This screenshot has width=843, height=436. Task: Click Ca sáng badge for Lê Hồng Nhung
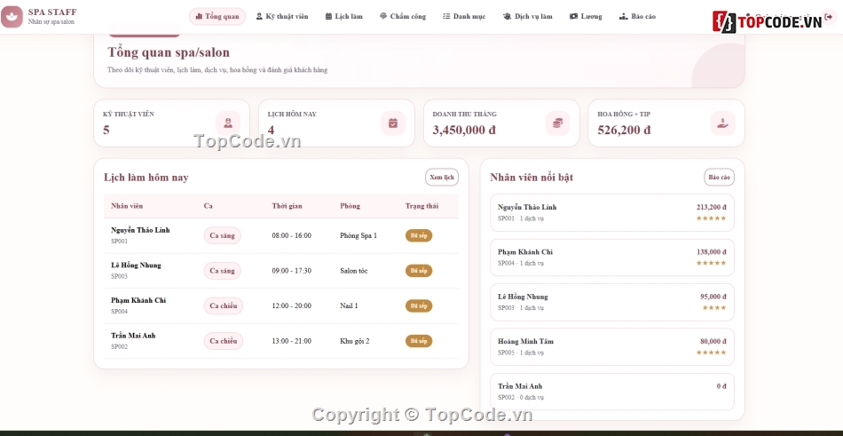point(222,271)
